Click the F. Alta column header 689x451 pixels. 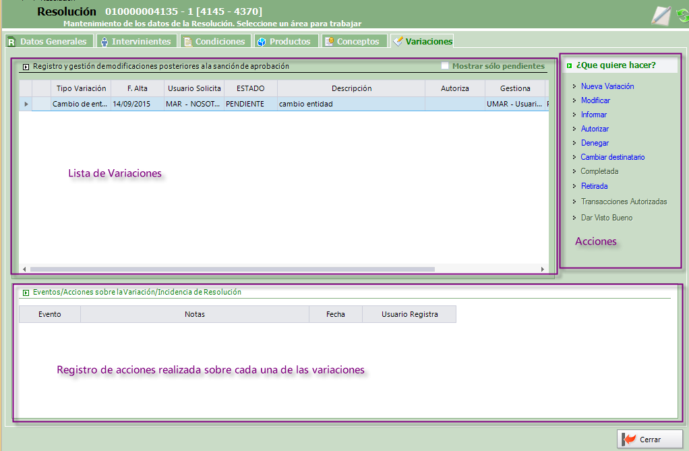[x=138, y=88]
